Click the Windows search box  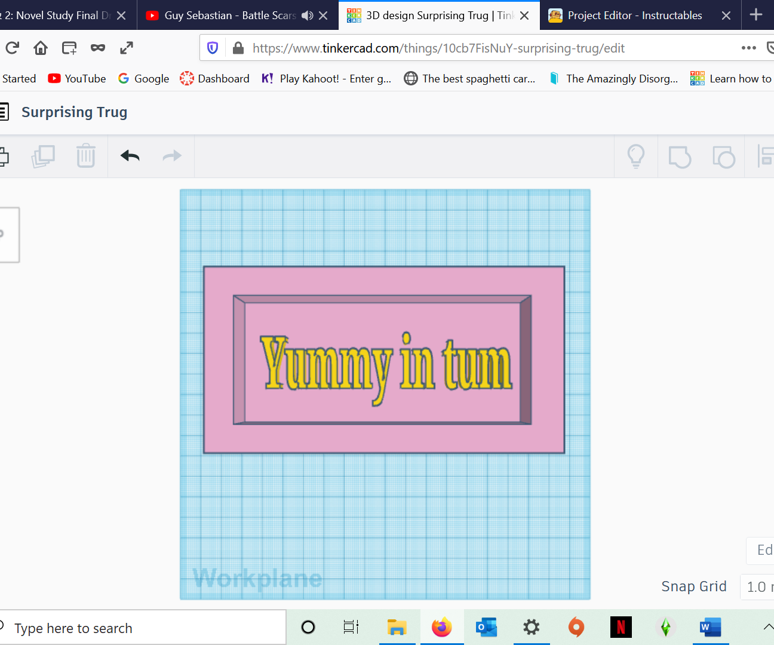tap(143, 628)
